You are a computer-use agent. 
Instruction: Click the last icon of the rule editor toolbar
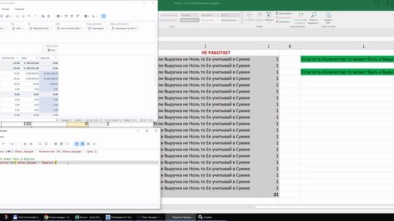click(x=94, y=144)
